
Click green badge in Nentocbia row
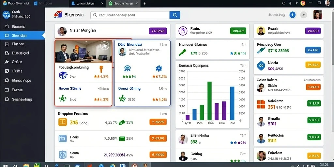(314, 137)
